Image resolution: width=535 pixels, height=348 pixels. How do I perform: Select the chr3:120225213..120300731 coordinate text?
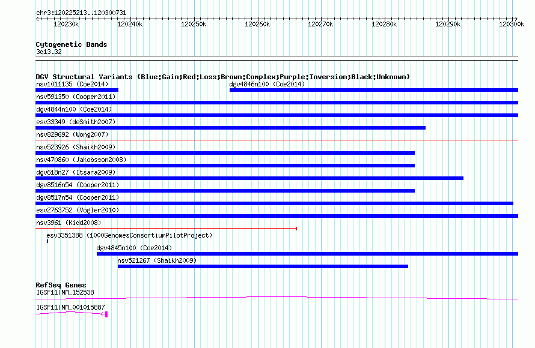coord(81,13)
